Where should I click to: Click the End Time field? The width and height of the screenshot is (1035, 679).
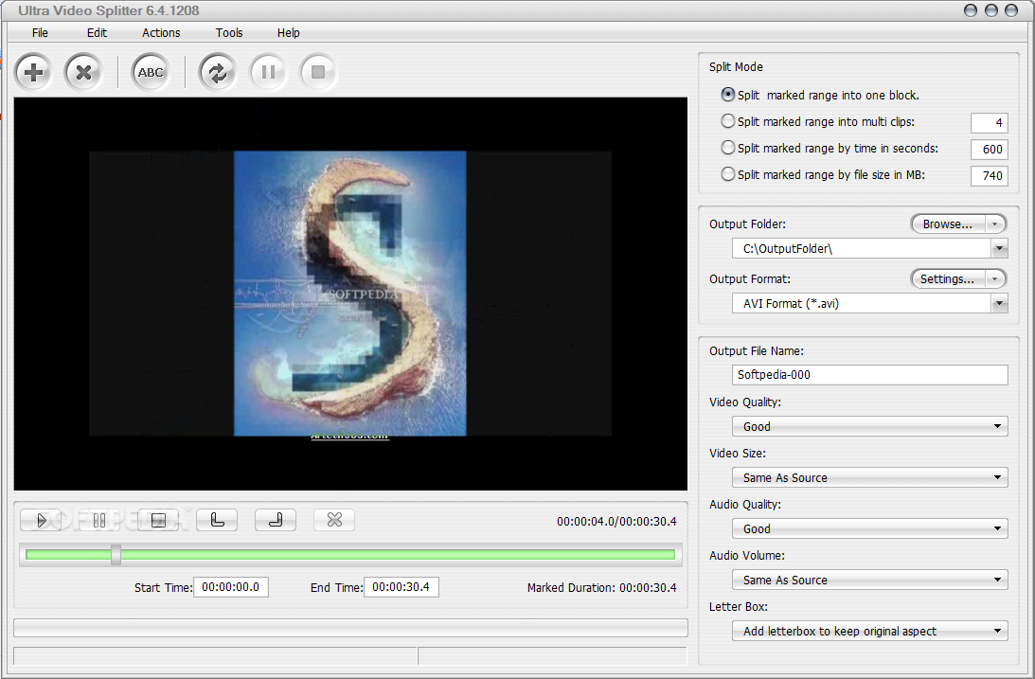[x=402, y=586]
